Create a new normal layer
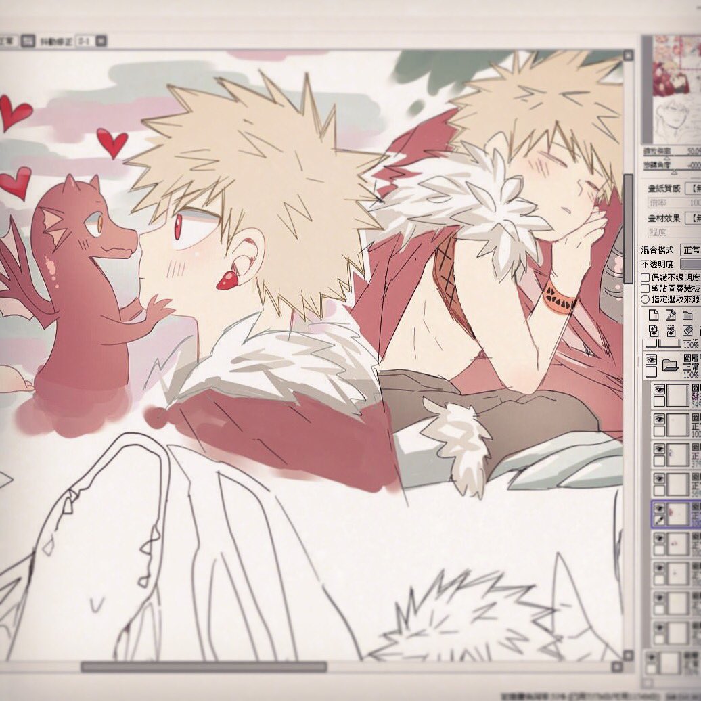 [x=653, y=315]
